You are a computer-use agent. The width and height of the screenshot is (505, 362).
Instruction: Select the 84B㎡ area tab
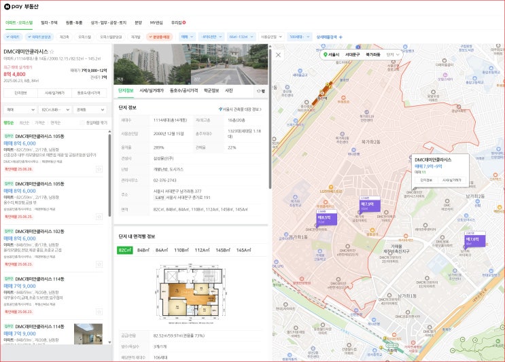143,250
